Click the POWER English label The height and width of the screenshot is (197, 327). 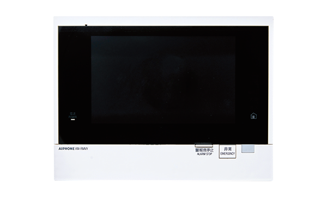(73, 117)
